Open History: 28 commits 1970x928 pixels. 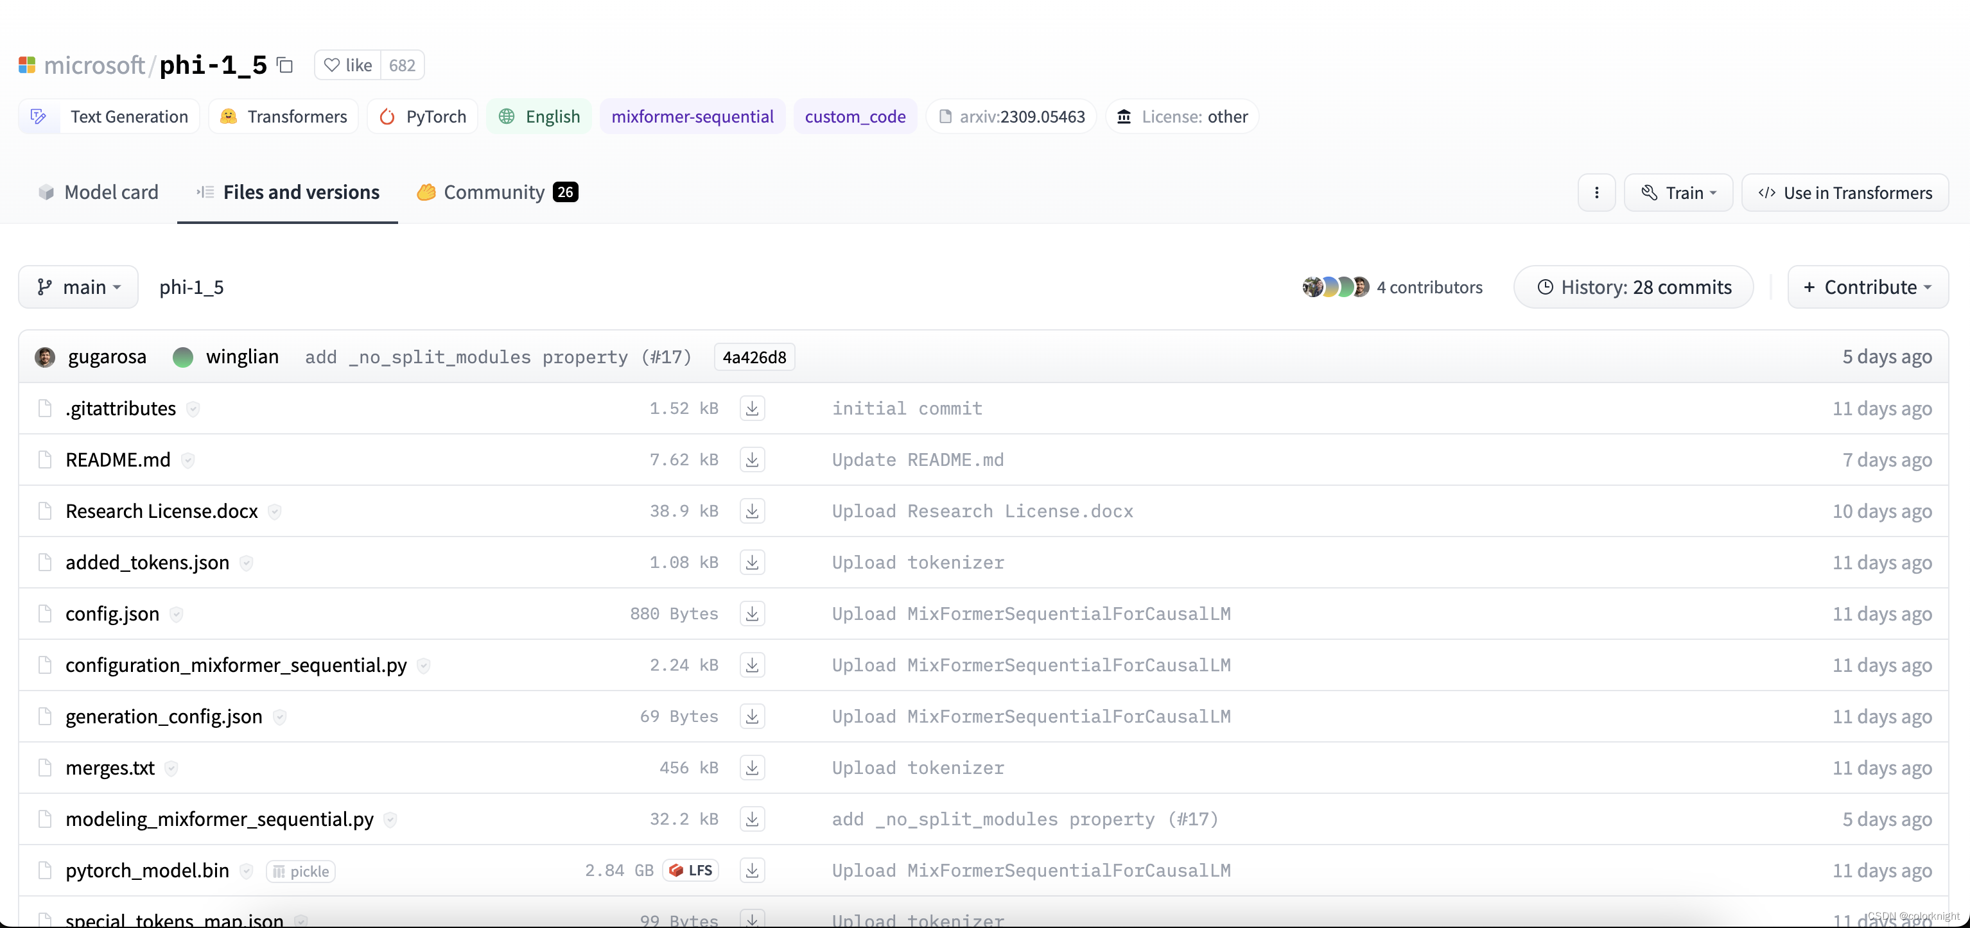[x=1633, y=288]
